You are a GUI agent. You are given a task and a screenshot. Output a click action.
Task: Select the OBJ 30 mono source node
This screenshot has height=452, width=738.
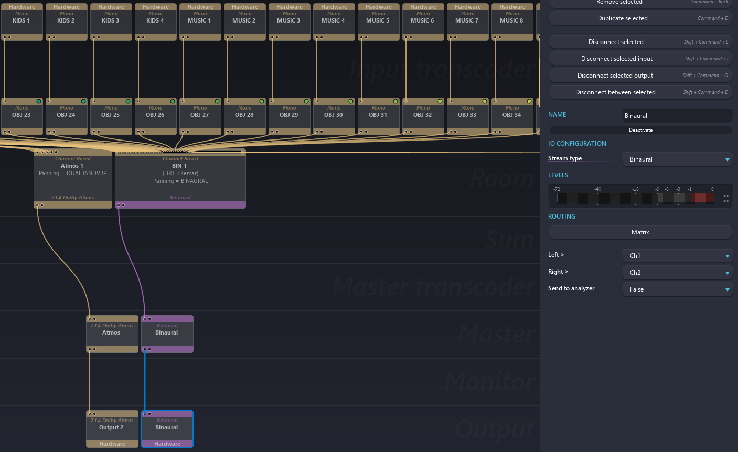[334, 115]
